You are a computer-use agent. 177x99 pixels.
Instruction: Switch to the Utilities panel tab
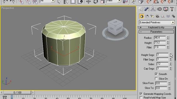pos(172,9)
